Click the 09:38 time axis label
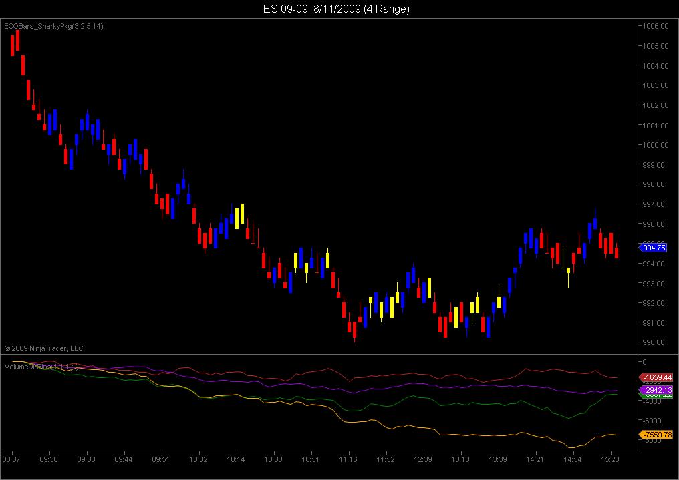 click(86, 459)
